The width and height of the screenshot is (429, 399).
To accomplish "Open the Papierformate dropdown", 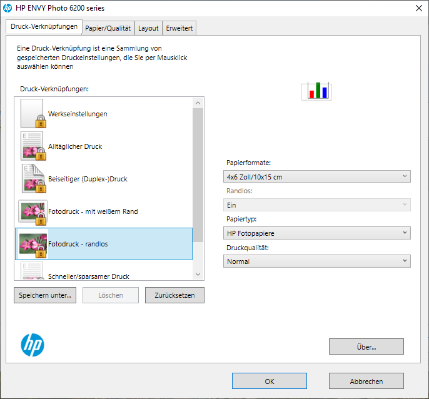I will click(x=317, y=176).
